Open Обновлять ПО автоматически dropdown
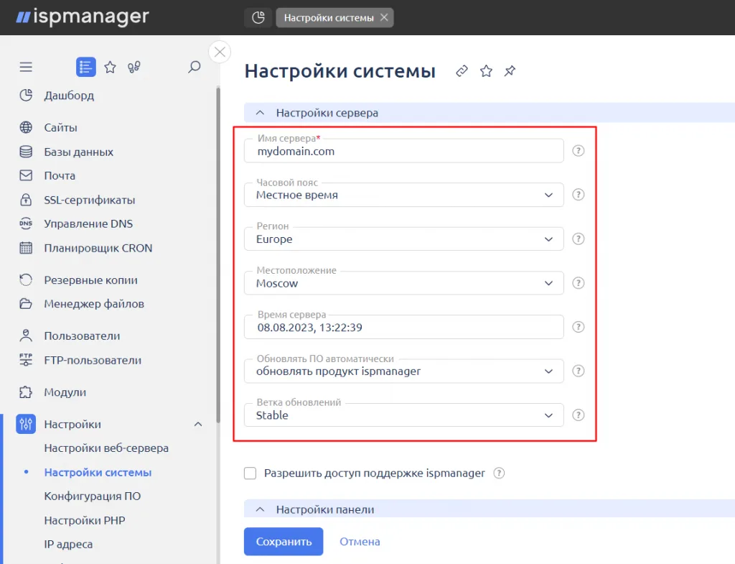The image size is (735, 564). 403,371
